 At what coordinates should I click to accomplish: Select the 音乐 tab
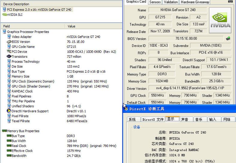[200, 119]
